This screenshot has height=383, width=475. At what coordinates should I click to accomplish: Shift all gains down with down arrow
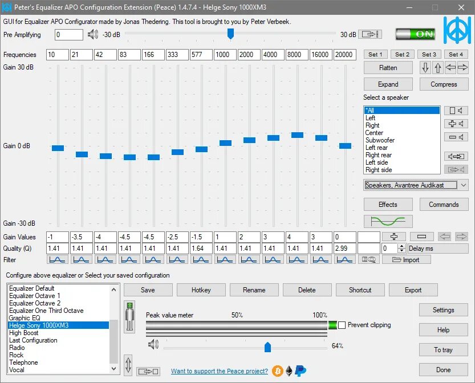425,67
